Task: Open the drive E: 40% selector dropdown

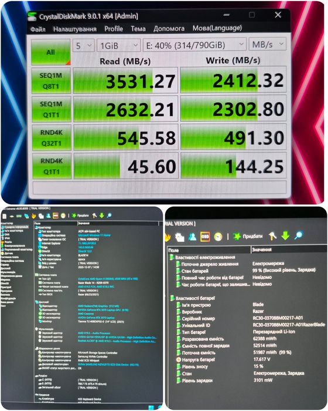Action: coord(194,45)
